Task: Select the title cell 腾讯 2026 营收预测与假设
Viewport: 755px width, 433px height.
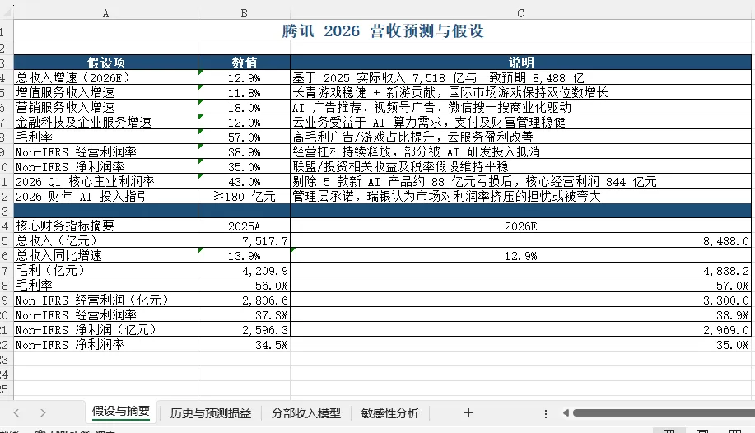Action: point(382,30)
